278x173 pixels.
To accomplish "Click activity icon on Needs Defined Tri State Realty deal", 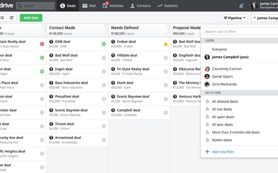I will click(166, 72).
